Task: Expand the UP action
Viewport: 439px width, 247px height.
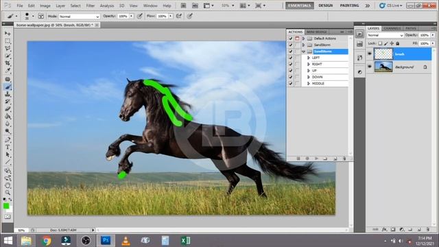Action: [309, 71]
